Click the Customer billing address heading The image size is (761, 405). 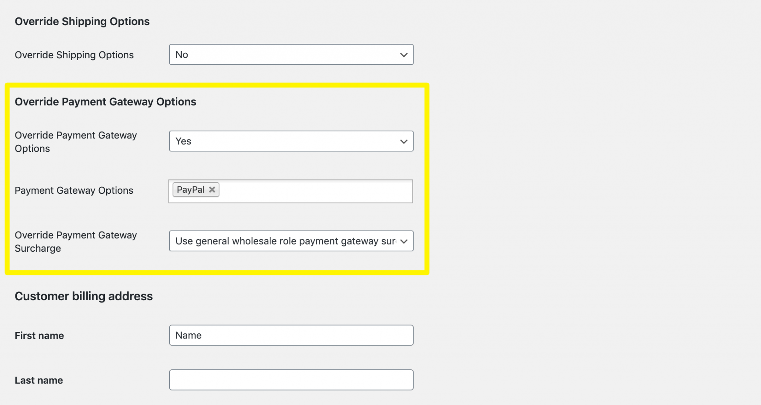click(84, 296)
